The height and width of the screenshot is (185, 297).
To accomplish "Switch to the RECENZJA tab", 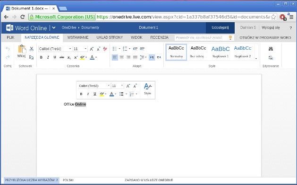I will click(x=160, y=37).
